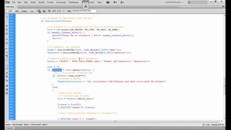Open the Format menu

tap(50, 3)
